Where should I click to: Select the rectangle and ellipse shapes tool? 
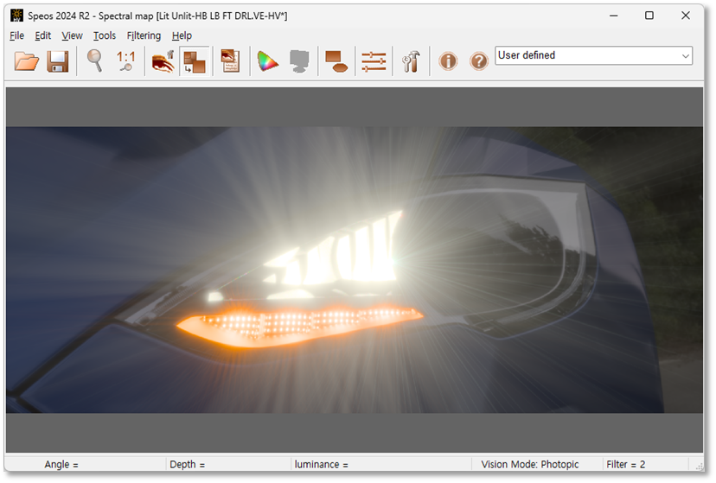[336, 60]
